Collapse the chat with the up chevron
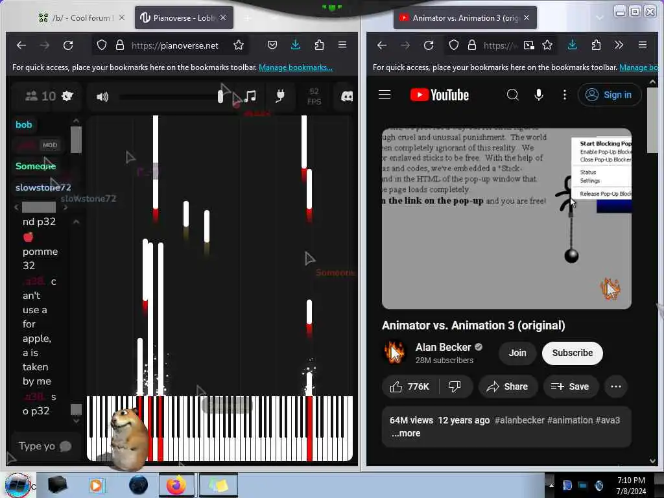This screenshot has width=664, height=498. [77, 222]
